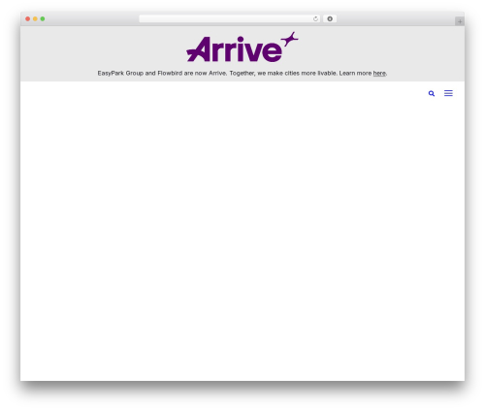This screenshot has height=410, width=485.
Task: Click the browser extension icon beside address bar
Action: pos(330,18)
